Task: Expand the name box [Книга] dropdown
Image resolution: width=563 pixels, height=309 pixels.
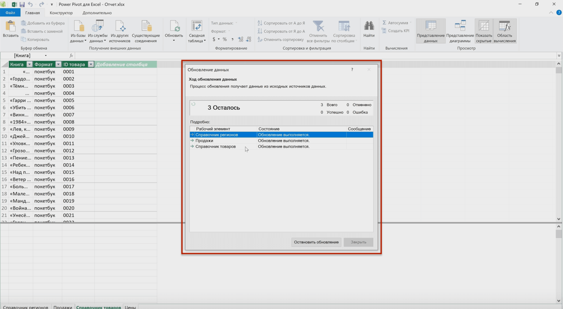Action: click(x=46, y=56)
